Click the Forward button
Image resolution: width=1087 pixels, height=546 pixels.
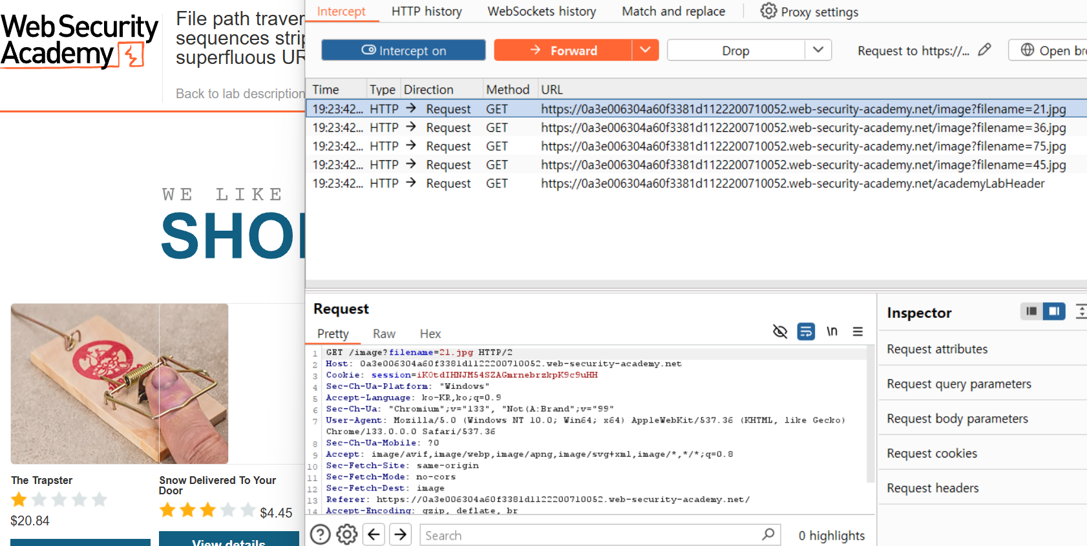coord(563,50)
